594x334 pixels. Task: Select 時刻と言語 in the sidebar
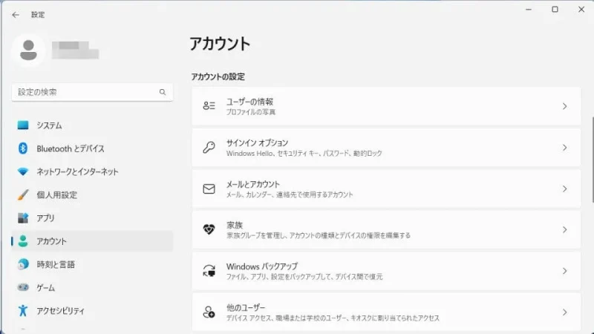[56, 264]
